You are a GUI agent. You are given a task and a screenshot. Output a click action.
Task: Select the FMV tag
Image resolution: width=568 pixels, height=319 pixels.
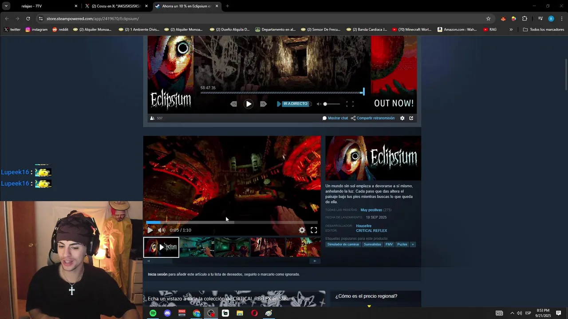pos(389,245)
